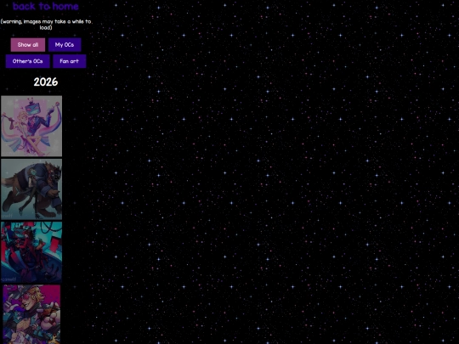This screenshot has width=459, height=344.
Task: Click the image loading warning text
Action: click(46, 25)
